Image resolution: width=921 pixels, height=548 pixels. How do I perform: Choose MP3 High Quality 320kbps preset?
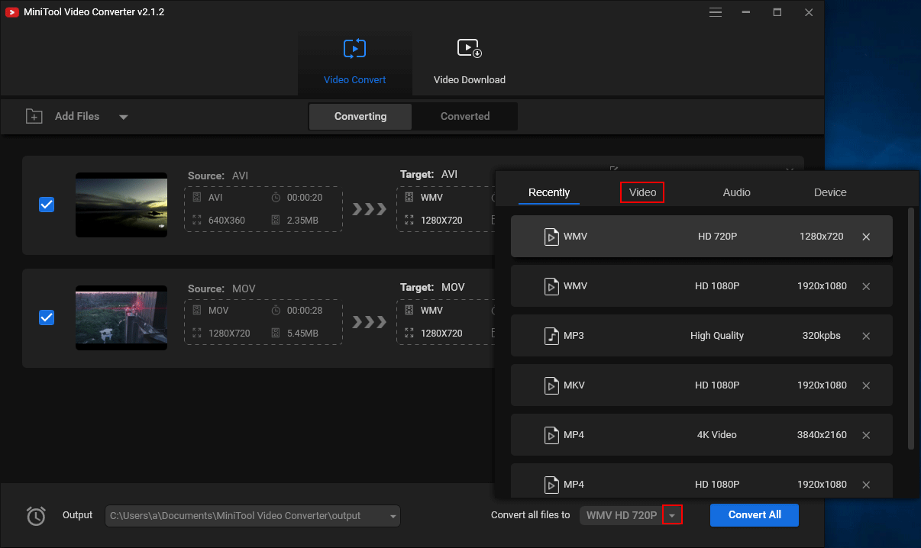pos(702,336)
